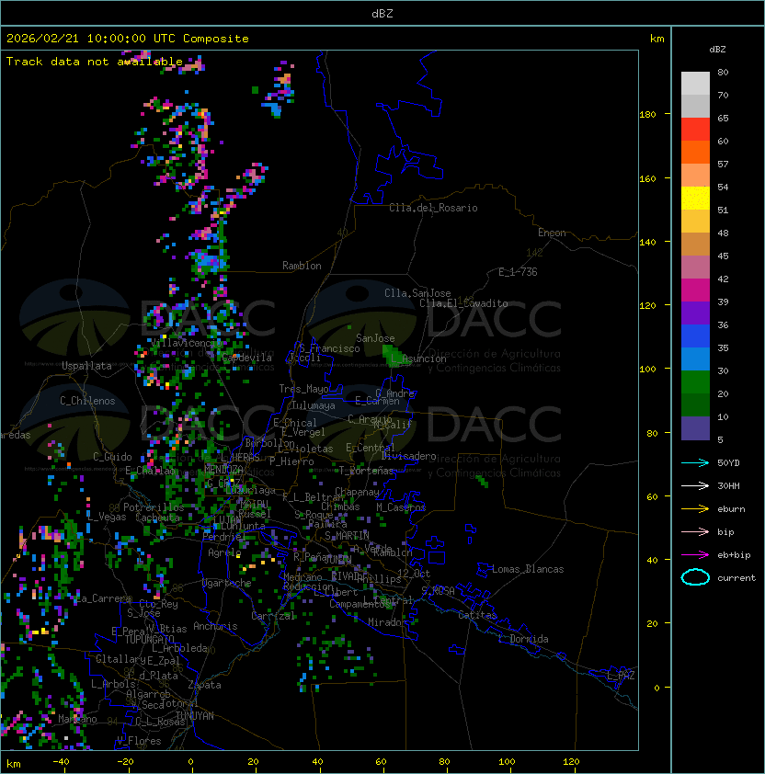Click the 'eburn' legend label
Screen dimensions: 765x774
[731, 509]
